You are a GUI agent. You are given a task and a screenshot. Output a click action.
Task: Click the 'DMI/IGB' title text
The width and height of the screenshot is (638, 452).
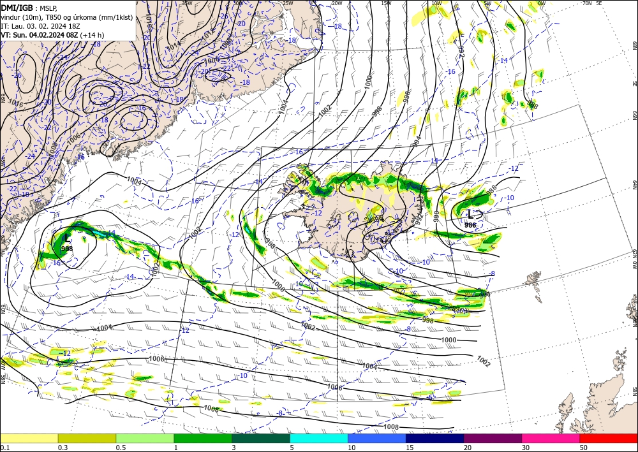(17, 8)
